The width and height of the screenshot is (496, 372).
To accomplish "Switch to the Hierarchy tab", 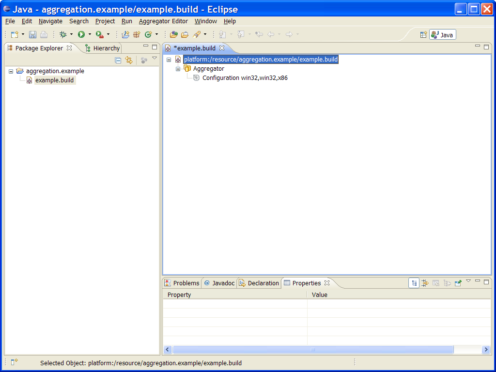I will click(102, 48).
